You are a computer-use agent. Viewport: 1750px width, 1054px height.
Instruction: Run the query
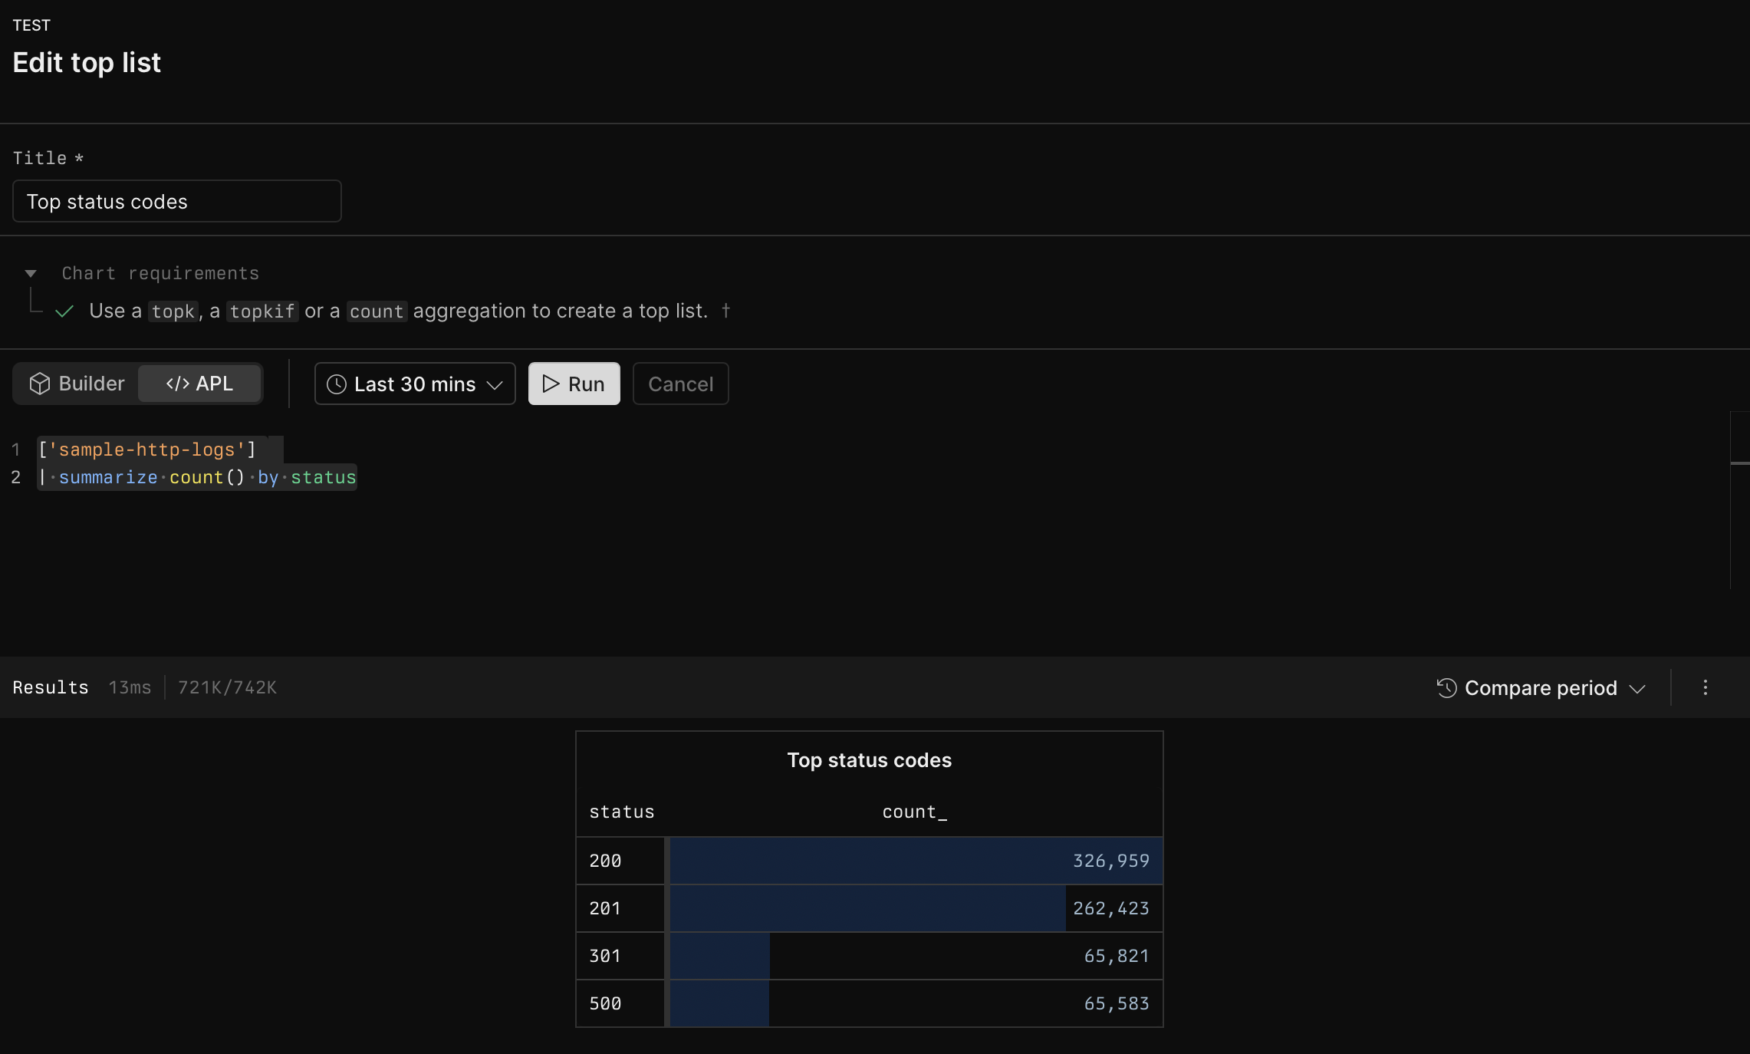pos(574,384)
